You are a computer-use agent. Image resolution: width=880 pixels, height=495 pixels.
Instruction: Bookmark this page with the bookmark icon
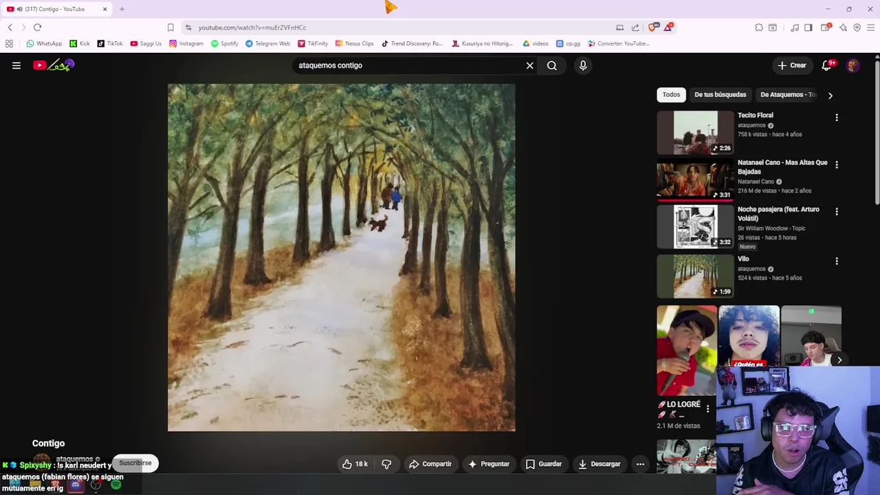pos(170,27)
